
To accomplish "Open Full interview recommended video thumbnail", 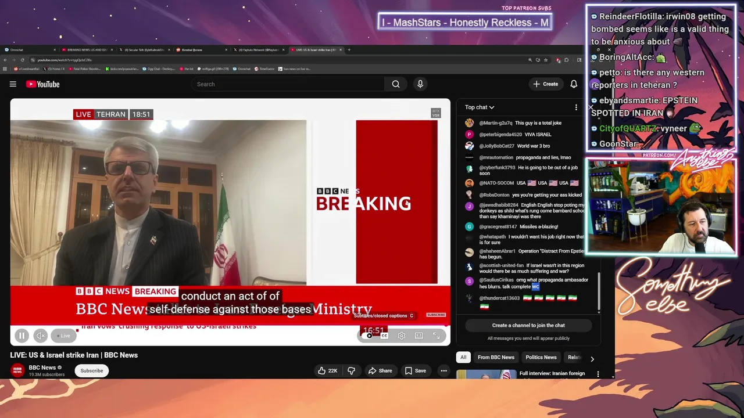I will pyautogui.click(x=486, y=373).
